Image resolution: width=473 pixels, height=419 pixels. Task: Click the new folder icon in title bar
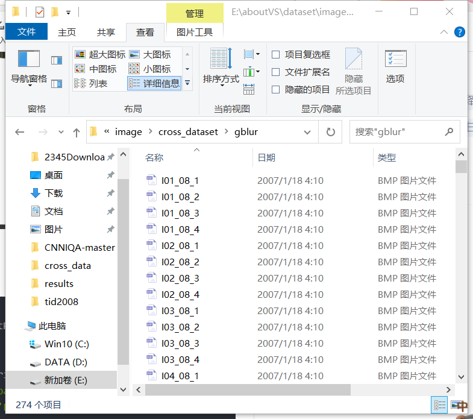55,12
